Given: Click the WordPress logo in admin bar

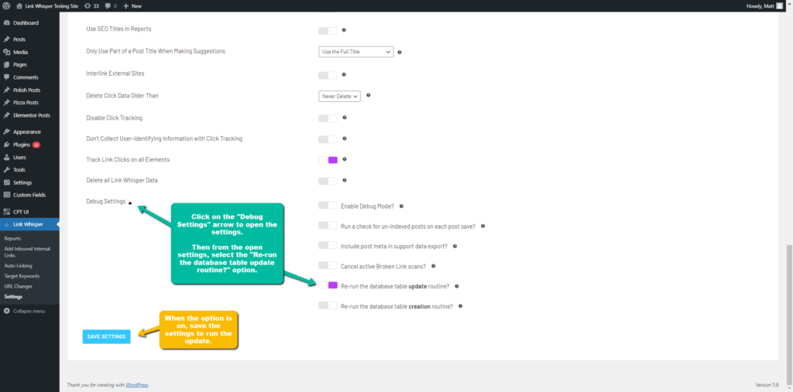Looking at the screenshot, I should click(6, 6).
